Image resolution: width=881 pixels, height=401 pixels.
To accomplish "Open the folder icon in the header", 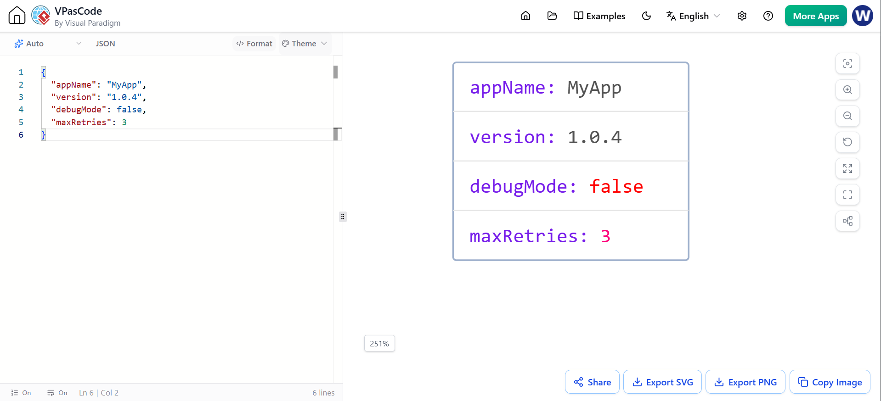I will (x=552, y=16).
